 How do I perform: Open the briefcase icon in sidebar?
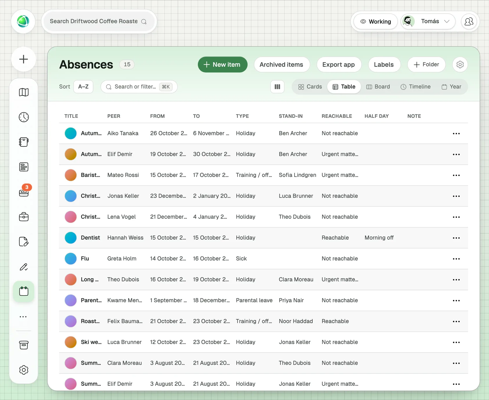tap(24, 217)
